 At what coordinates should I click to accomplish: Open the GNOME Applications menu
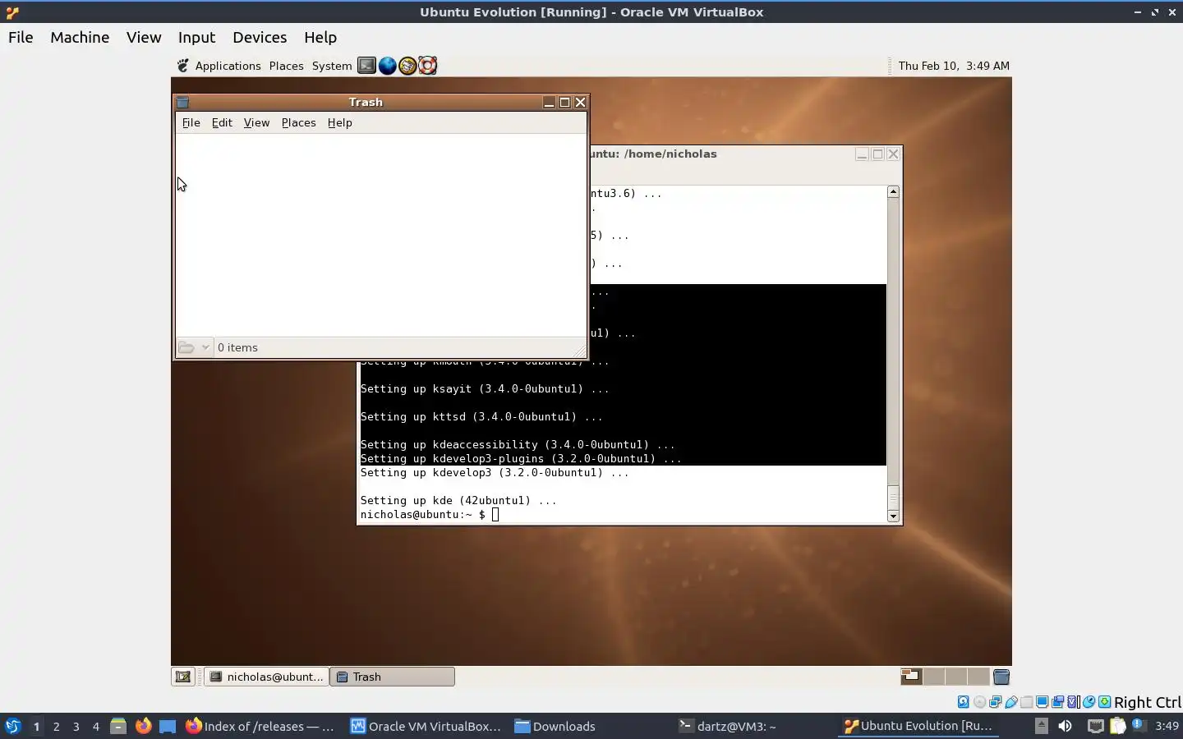pos(228,66)
